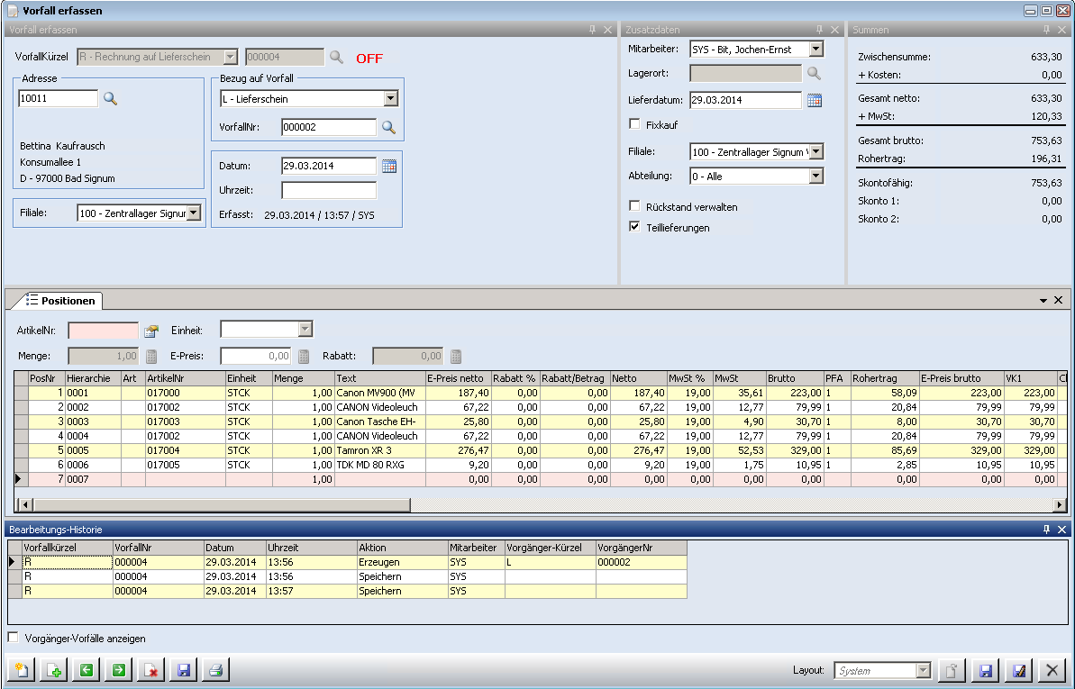Open the Bezug auf Vorfall Lieferschein dropdown

[x=390, y=99]
